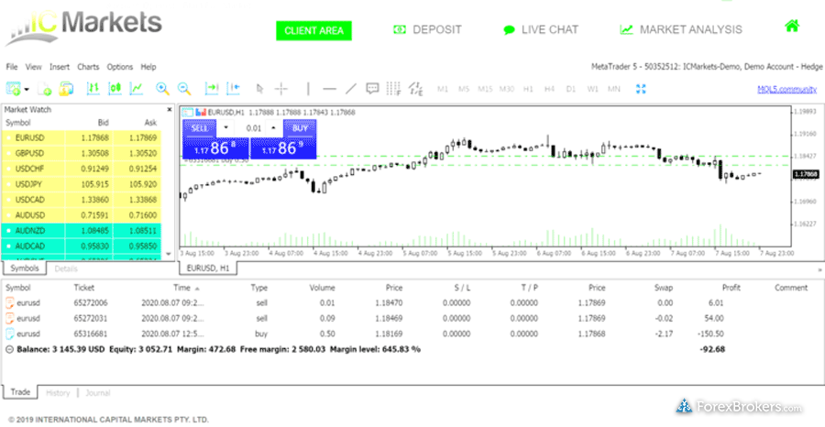Select AUDNZD in Market Watch
825x427 pixels.
[82, 230]
